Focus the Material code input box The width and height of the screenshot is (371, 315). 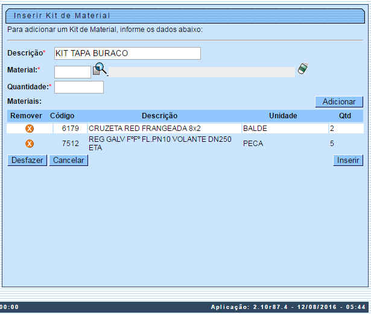tap(72, 72)
